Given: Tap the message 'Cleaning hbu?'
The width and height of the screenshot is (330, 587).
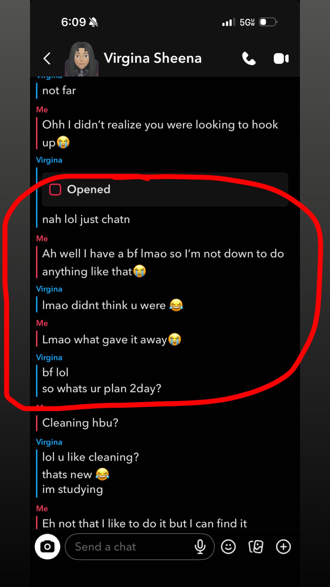Looking at the screenshot, I should tap(80, 423).
